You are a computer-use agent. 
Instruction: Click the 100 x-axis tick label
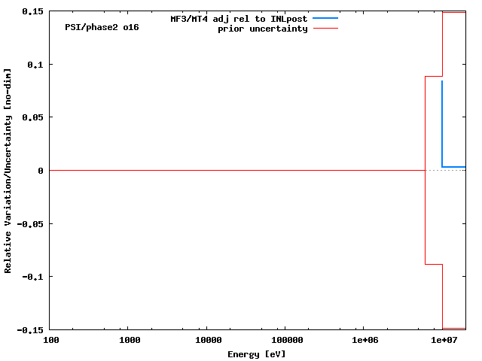(50, 341)
